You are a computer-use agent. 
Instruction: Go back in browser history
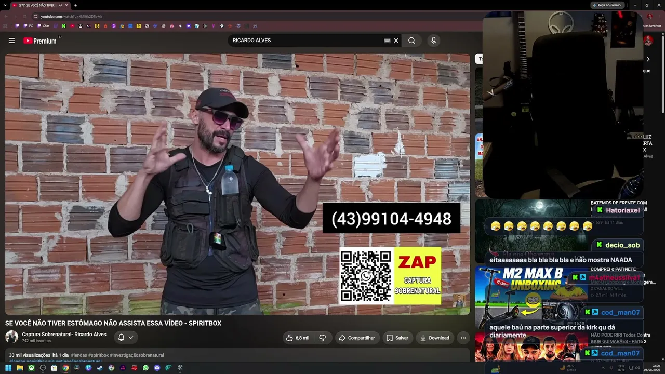[5, 16]
